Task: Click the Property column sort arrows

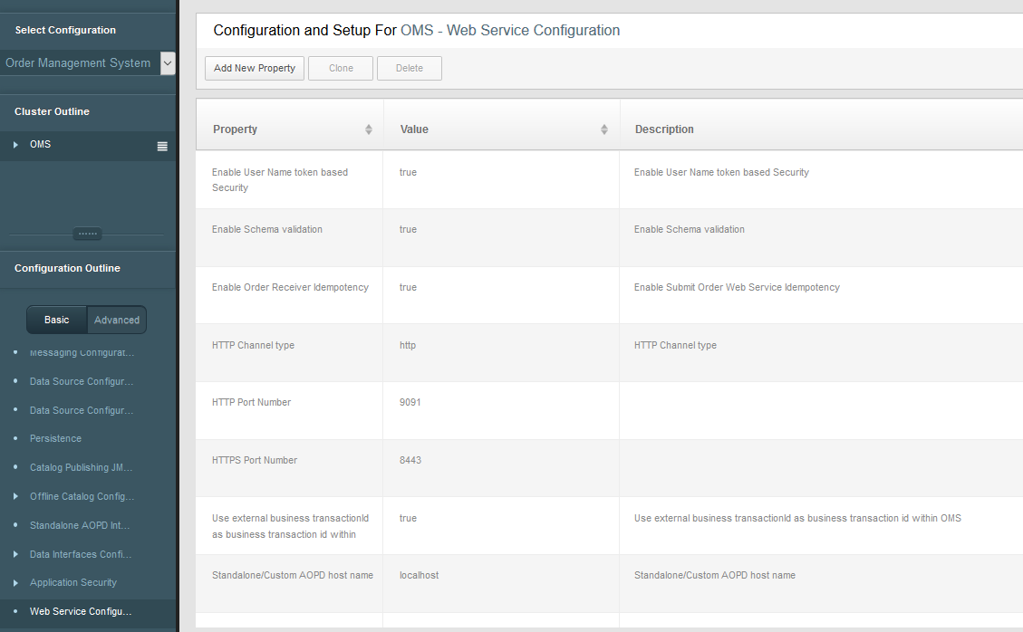Action: click(369, 129)
